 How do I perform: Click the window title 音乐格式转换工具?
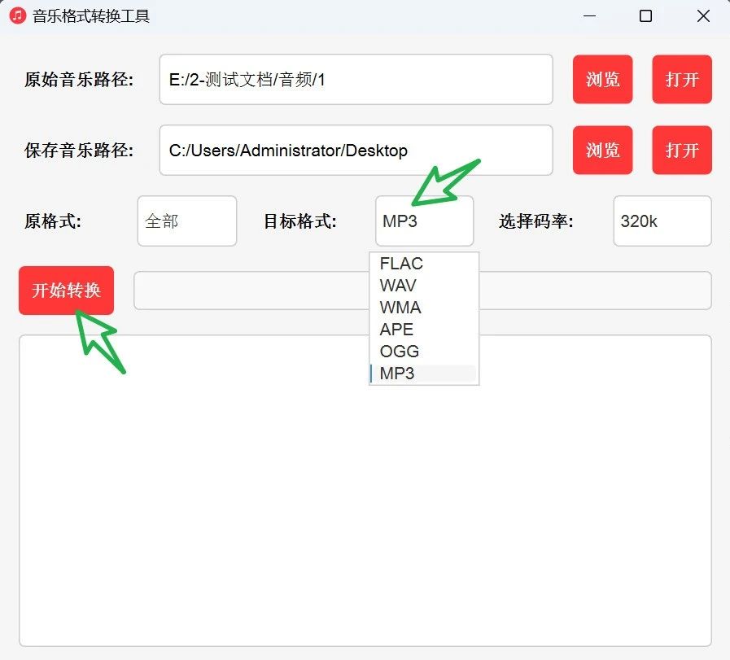pos(91,16)
